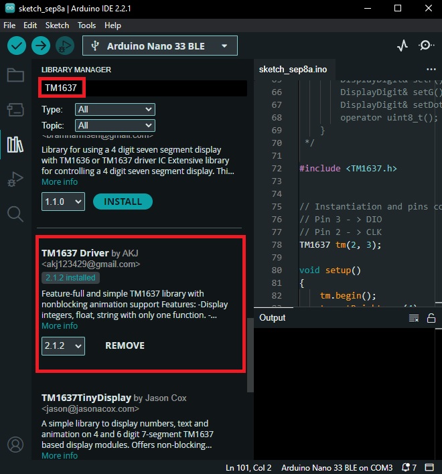Click the 2.1.2 installed badge
Viewport: 442px width, 474px height.
[x=70, y=278]
